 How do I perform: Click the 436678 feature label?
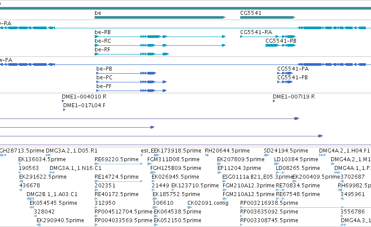(x=30, y=186)
